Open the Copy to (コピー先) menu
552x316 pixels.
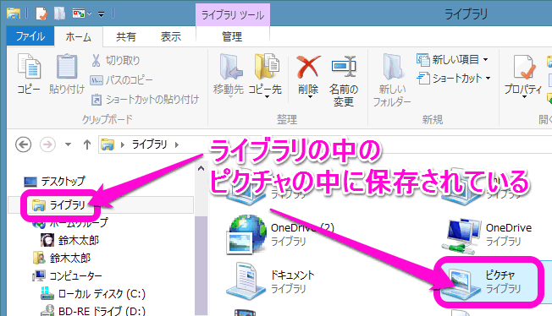pos(266,75)
